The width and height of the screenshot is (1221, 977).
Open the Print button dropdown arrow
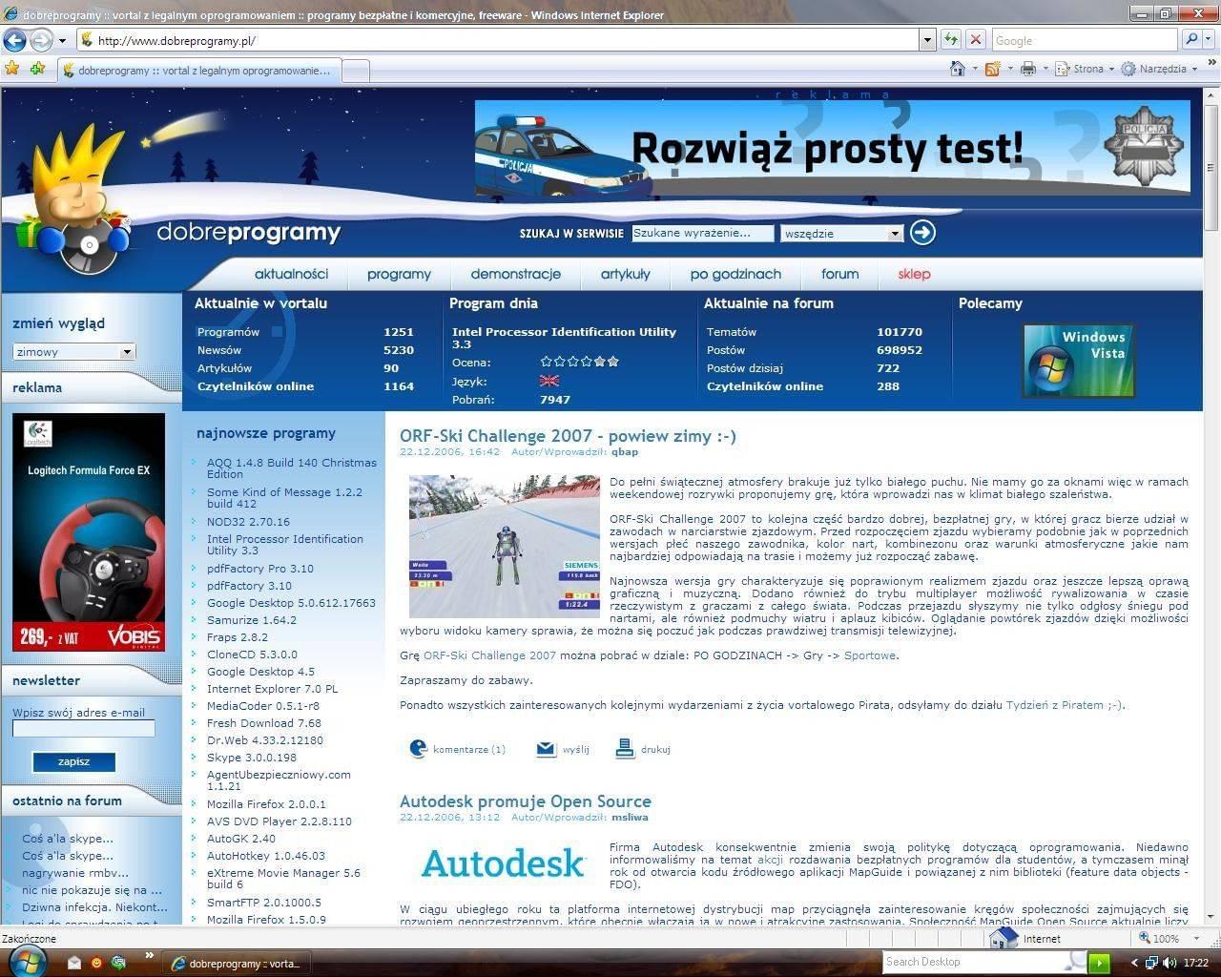pyautogui.click(x=1045, y=69)
